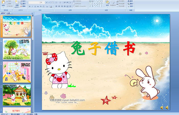
Task: Pick the down arrow block shape
Action: coord(102,4)
